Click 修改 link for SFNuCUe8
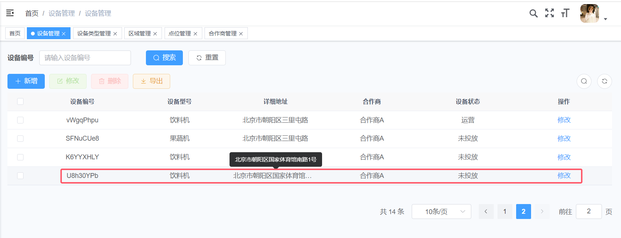621x238 pixels. (x=564, y=138)
